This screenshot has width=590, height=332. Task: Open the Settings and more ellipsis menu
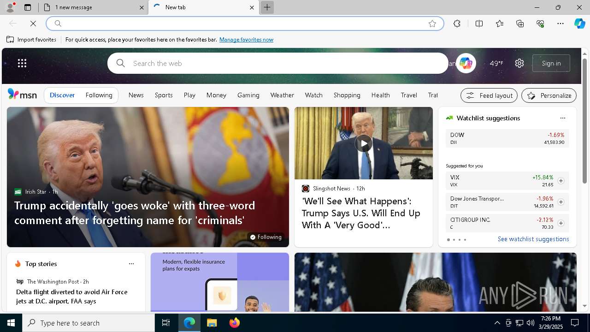click(560, 24)
